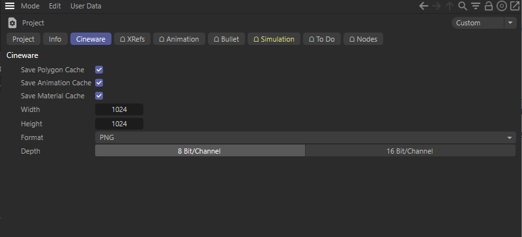Open the Custom layout dropdown
The image size is (522, 237).
[478, 23]
